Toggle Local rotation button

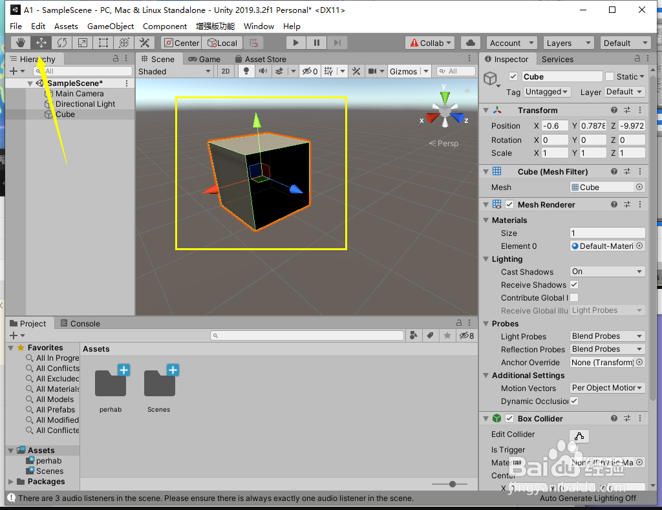222,43
